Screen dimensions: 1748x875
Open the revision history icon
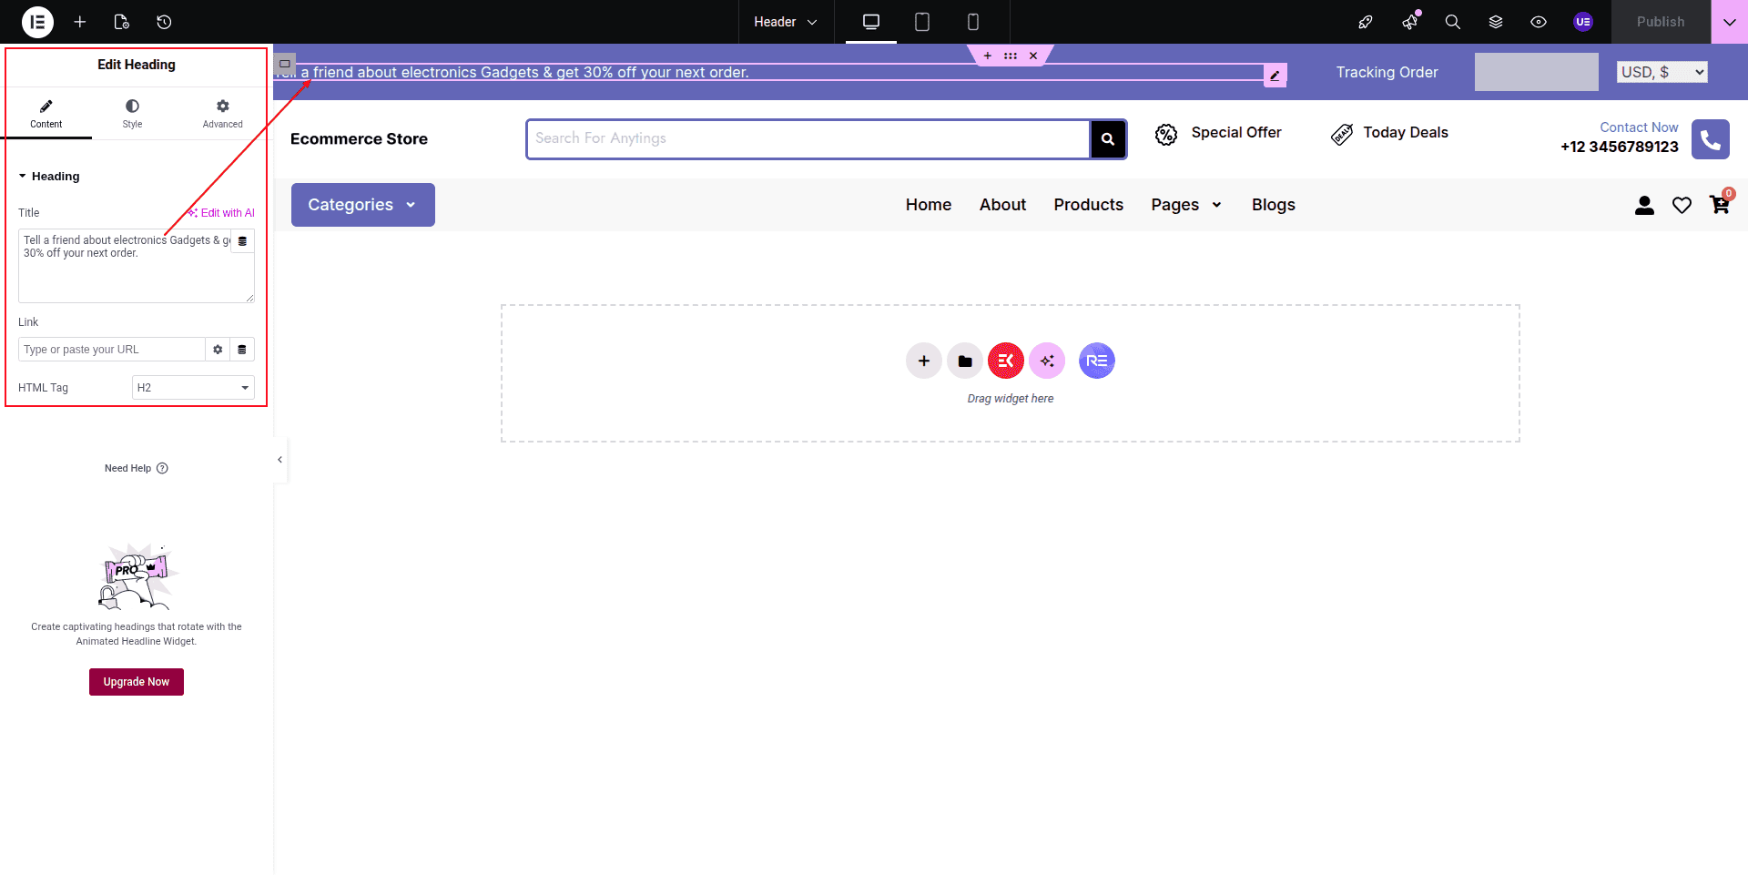164,22
